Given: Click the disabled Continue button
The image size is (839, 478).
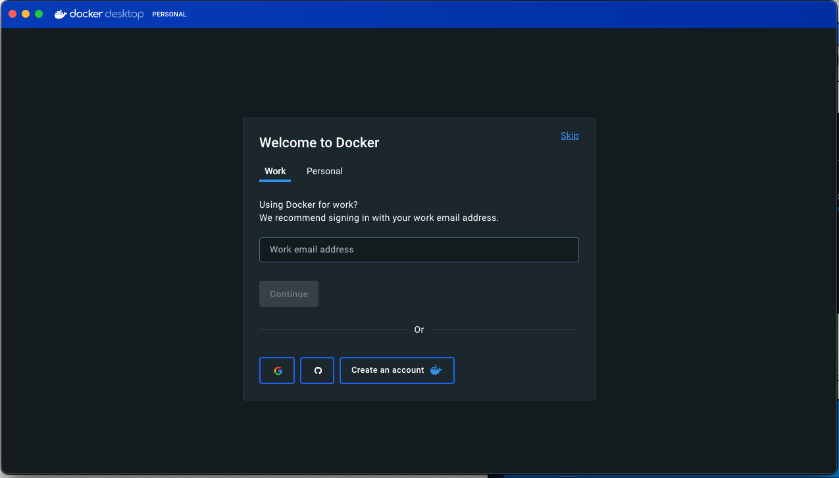Looking at the screenshot, I should tap(289, 294).
